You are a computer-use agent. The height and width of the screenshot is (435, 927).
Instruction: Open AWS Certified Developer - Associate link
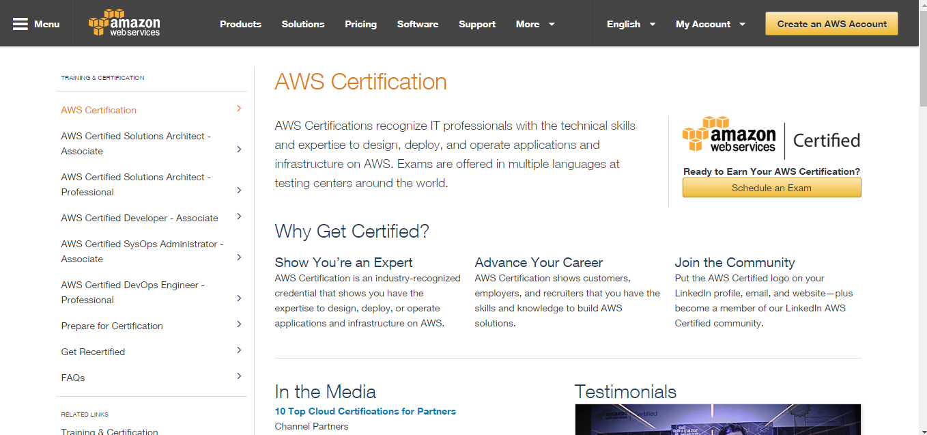click(x=139, y=218)
